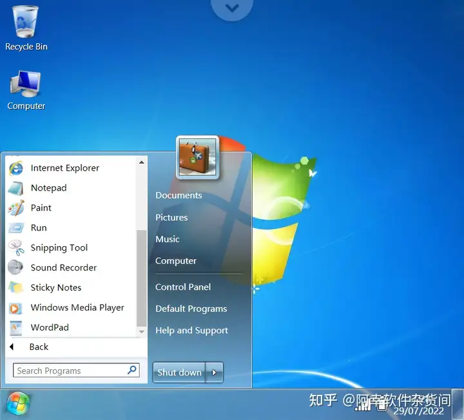Click the 'Paint' label
This screenshot has height=420, width=464.
click(41, 208)
